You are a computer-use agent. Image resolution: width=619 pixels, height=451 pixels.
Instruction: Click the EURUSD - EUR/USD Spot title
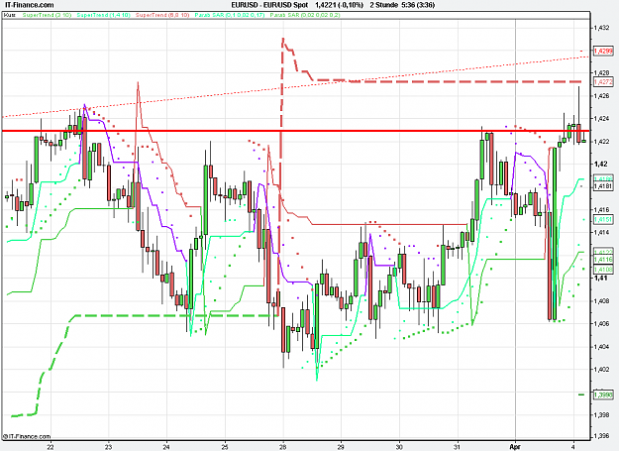tap(269, 5)
